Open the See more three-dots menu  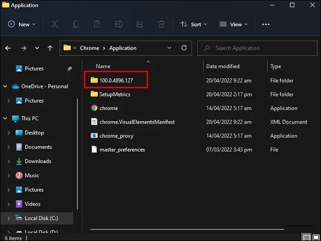point(265,24)
